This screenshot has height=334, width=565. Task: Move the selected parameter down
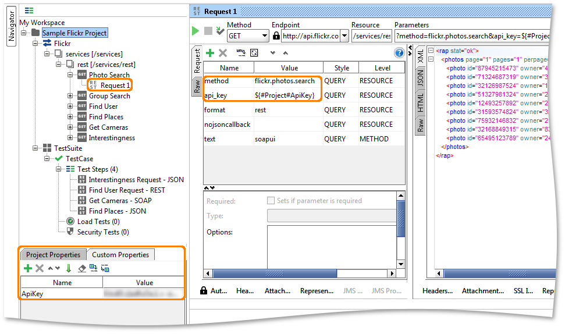pyautogui.click(x=273, y=53)
